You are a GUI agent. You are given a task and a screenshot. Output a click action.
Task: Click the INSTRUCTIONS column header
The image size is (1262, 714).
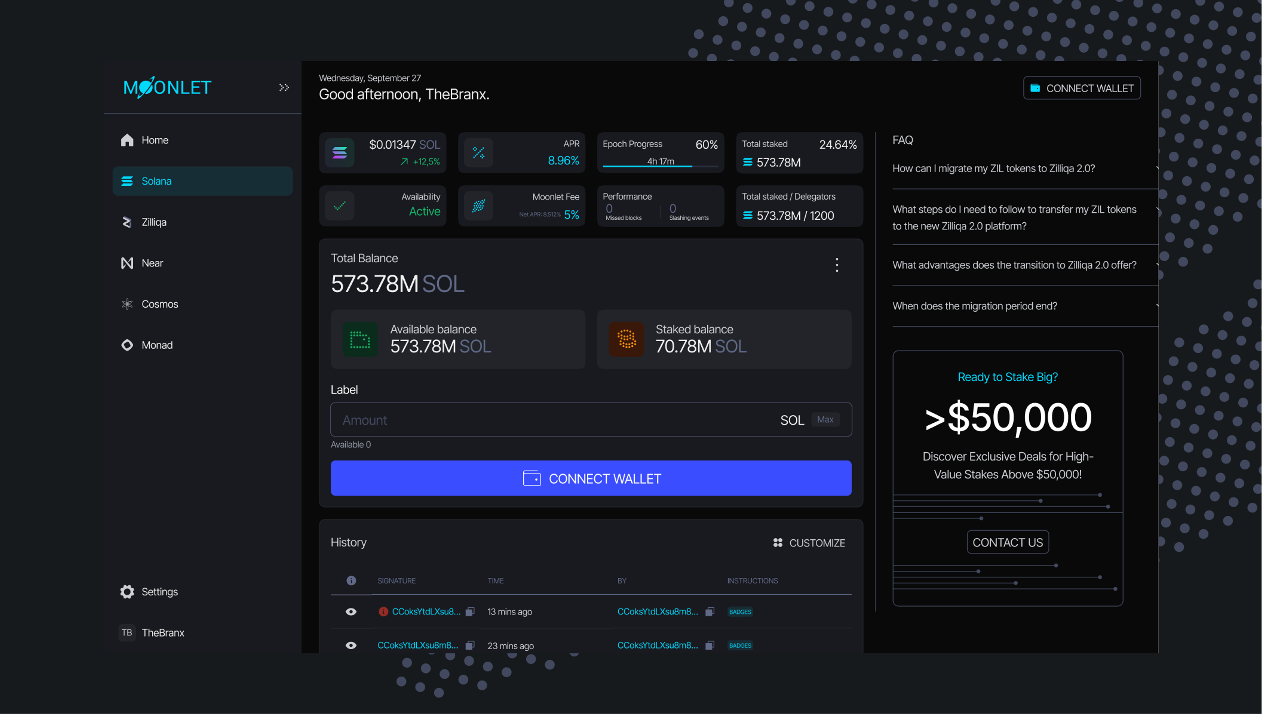click(753, 581)
